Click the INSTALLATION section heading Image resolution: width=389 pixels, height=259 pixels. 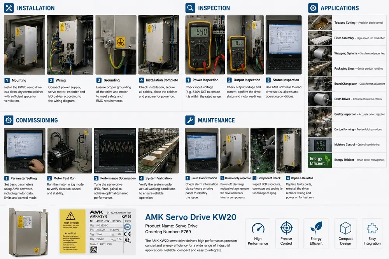point(36,8)
